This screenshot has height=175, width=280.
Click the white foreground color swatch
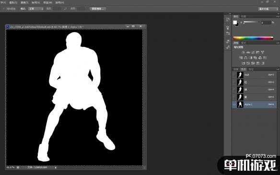click(x=235, y=23)
